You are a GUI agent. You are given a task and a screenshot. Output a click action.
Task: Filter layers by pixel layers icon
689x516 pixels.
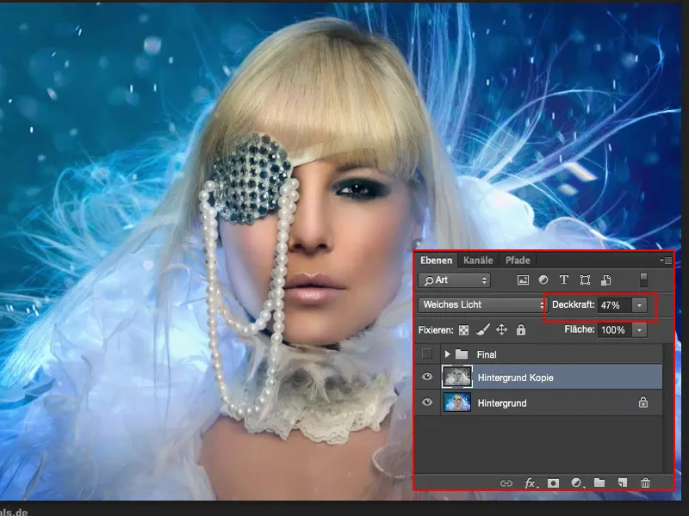tap(523, 280)
